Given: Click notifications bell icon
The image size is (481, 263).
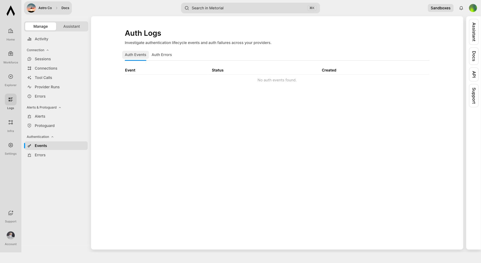Looking at the screenshot, I should point(461,8).
